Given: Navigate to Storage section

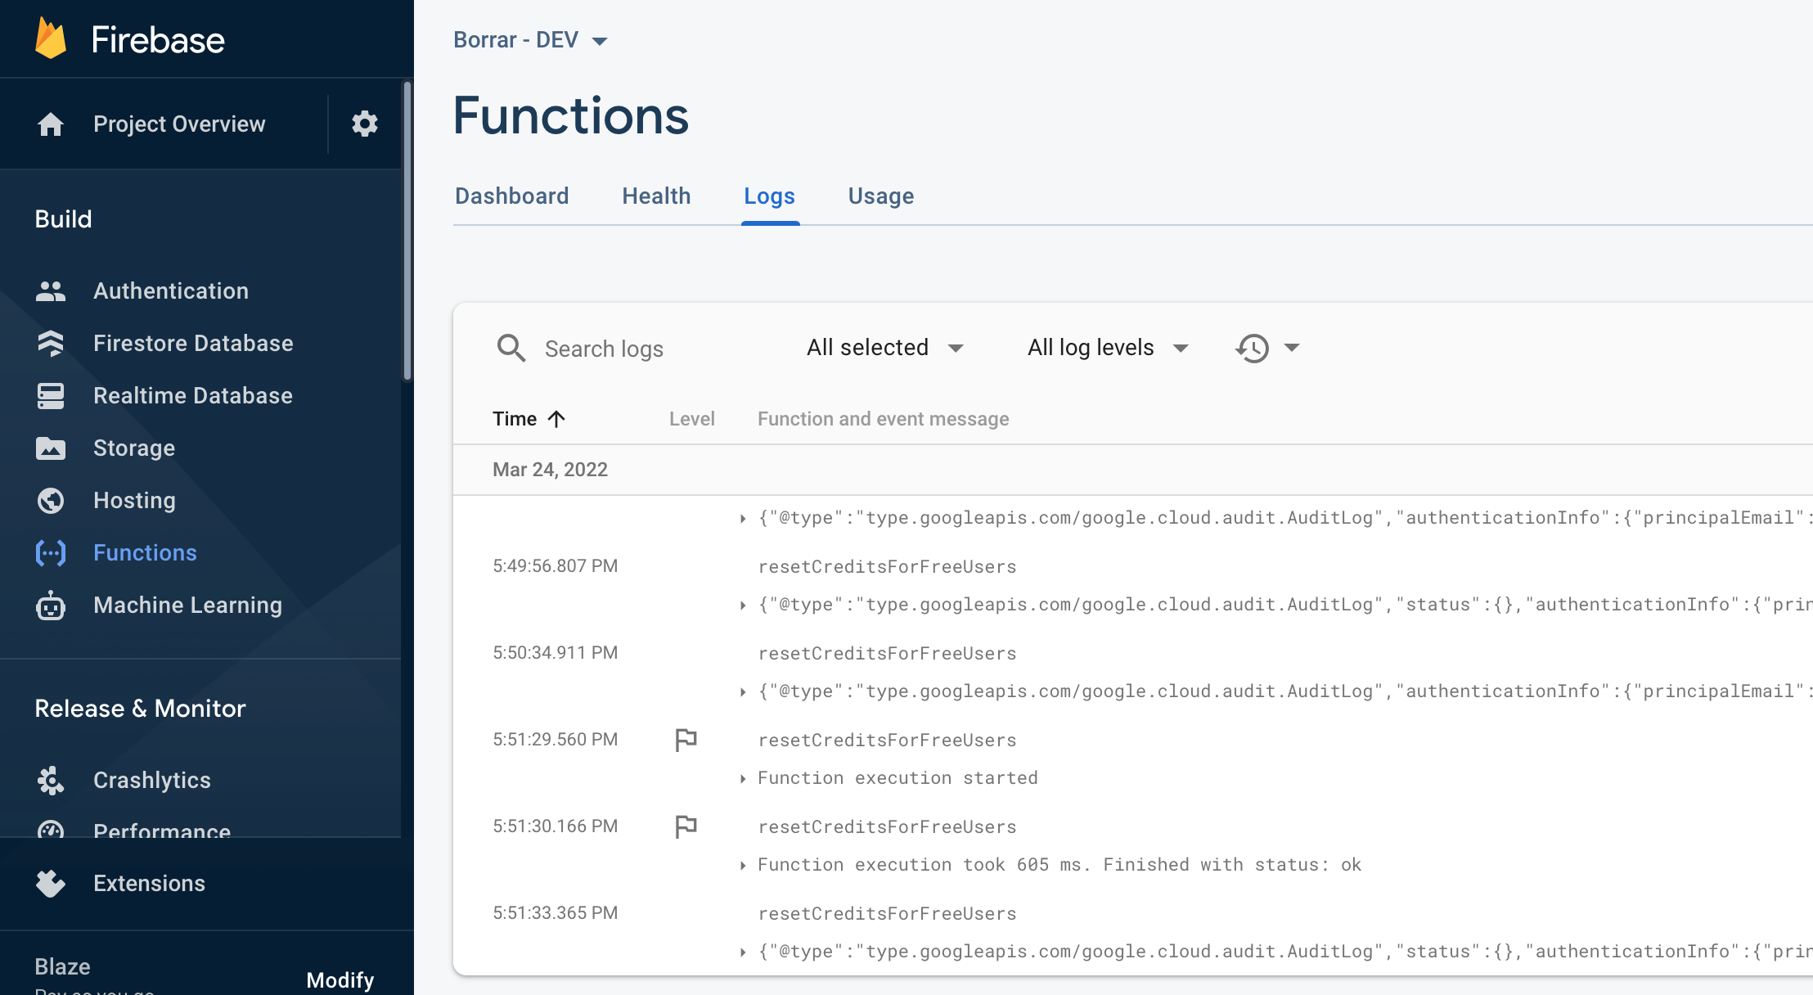Looking at the screenshot, I should pyautogui.click(x=133, y=448).
